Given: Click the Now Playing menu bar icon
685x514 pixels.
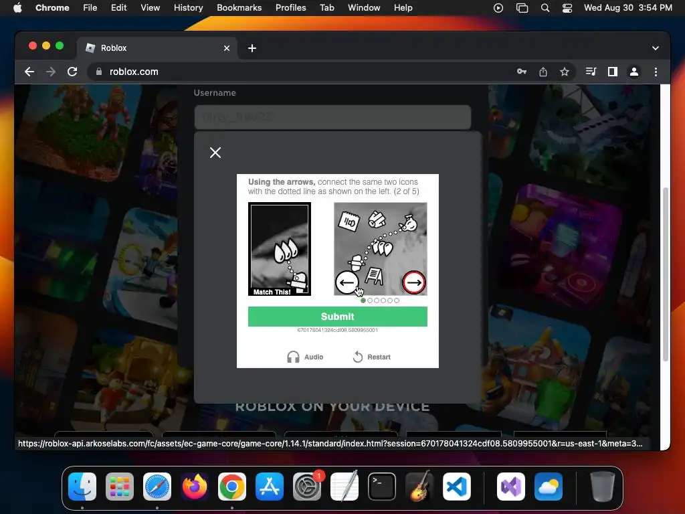Looking at the screenshot, I should (x=498, y=8).
